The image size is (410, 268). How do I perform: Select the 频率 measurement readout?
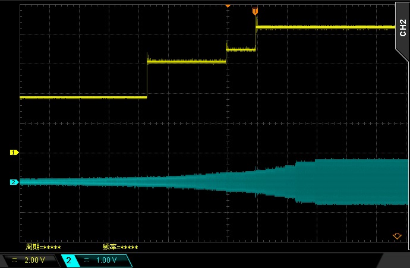(120, 247)
